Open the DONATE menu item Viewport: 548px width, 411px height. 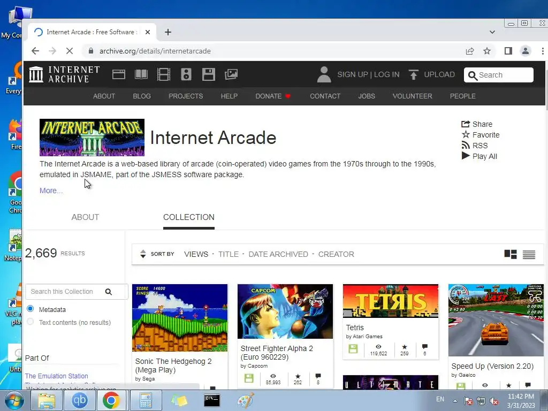click(272, 96)
